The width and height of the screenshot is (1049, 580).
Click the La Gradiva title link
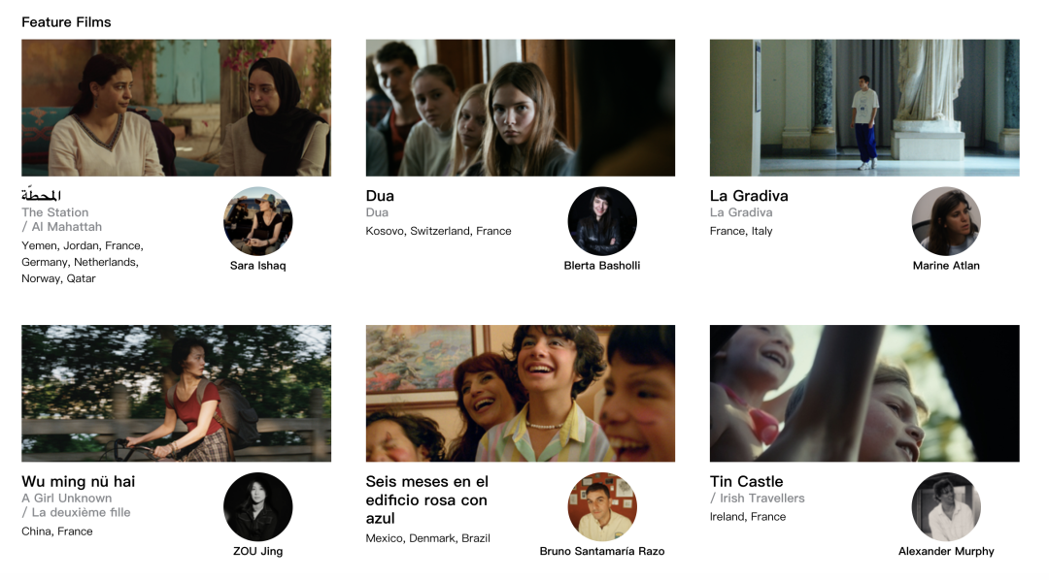point(749,196)
